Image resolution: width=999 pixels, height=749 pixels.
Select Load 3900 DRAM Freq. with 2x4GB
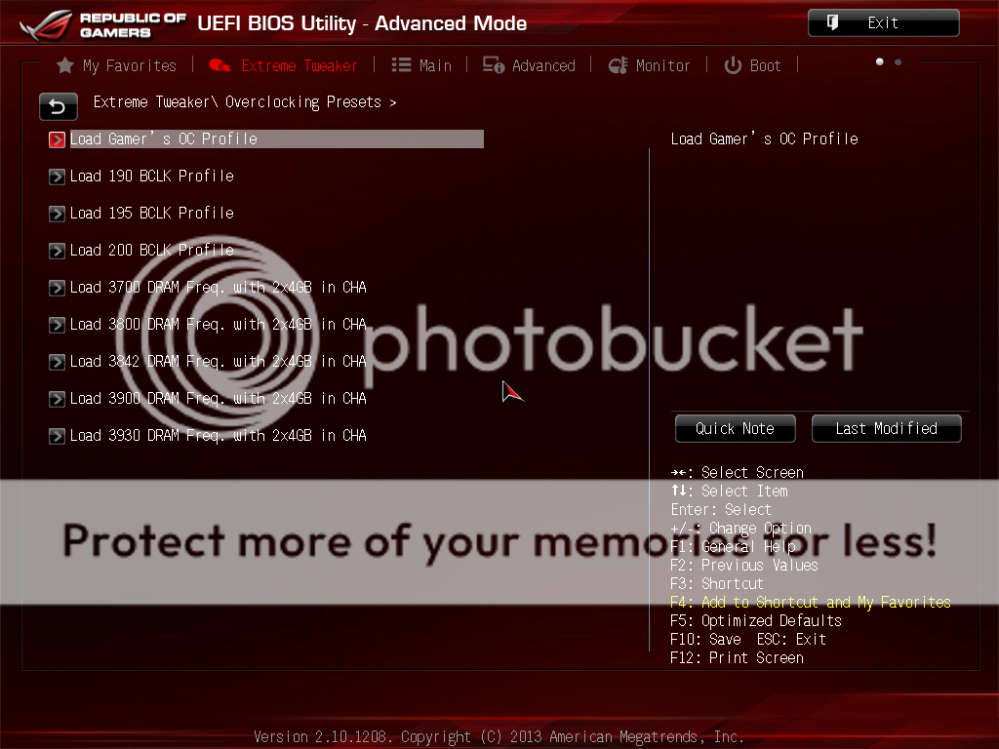[x=218, y=399]
